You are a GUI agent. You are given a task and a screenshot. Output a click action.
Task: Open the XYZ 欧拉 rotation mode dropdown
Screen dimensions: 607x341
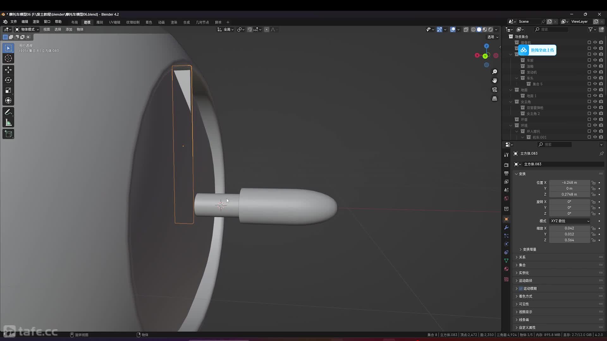tap(570, 221)
